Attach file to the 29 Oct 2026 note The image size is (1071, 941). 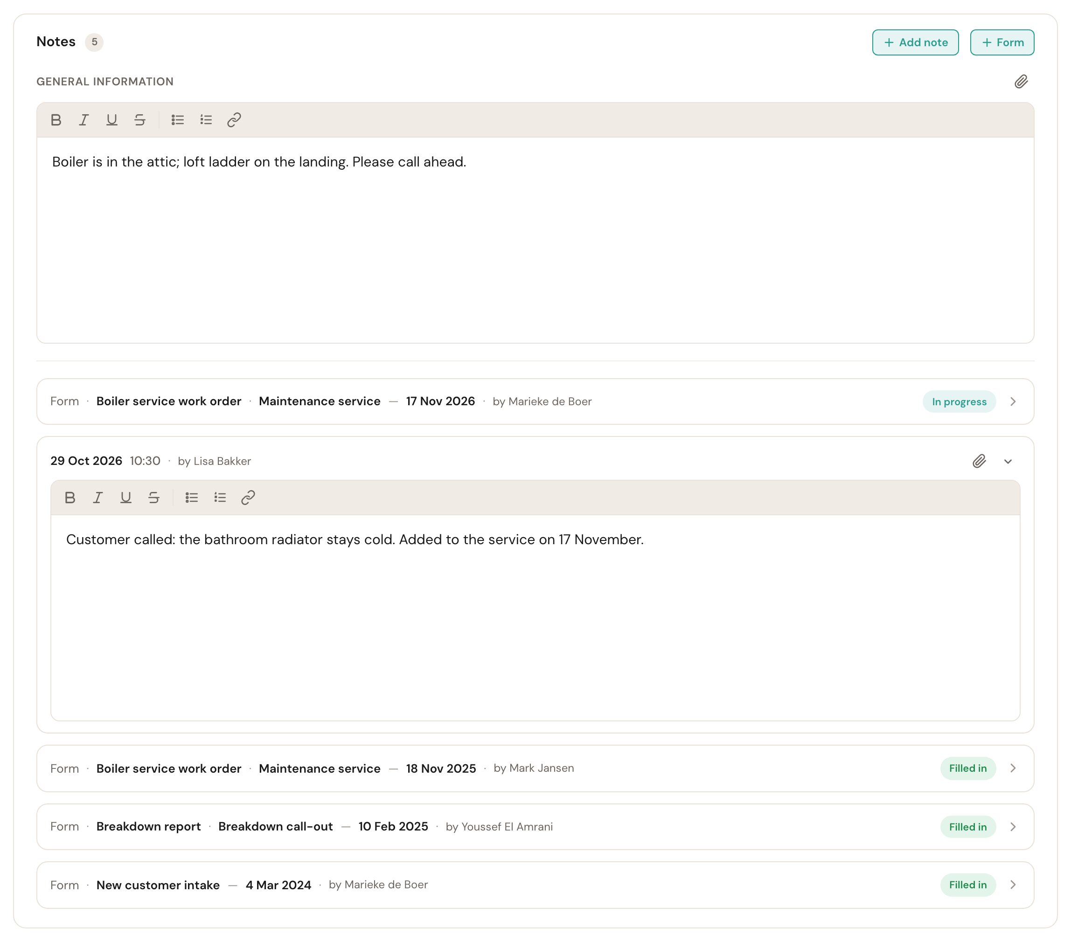[x=979, y=461]
